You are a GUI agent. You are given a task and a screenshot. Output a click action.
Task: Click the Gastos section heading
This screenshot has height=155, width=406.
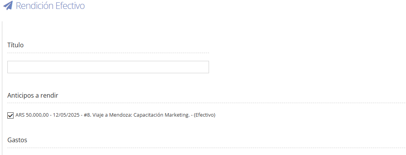pyautogui.click(x=17, y=140)
